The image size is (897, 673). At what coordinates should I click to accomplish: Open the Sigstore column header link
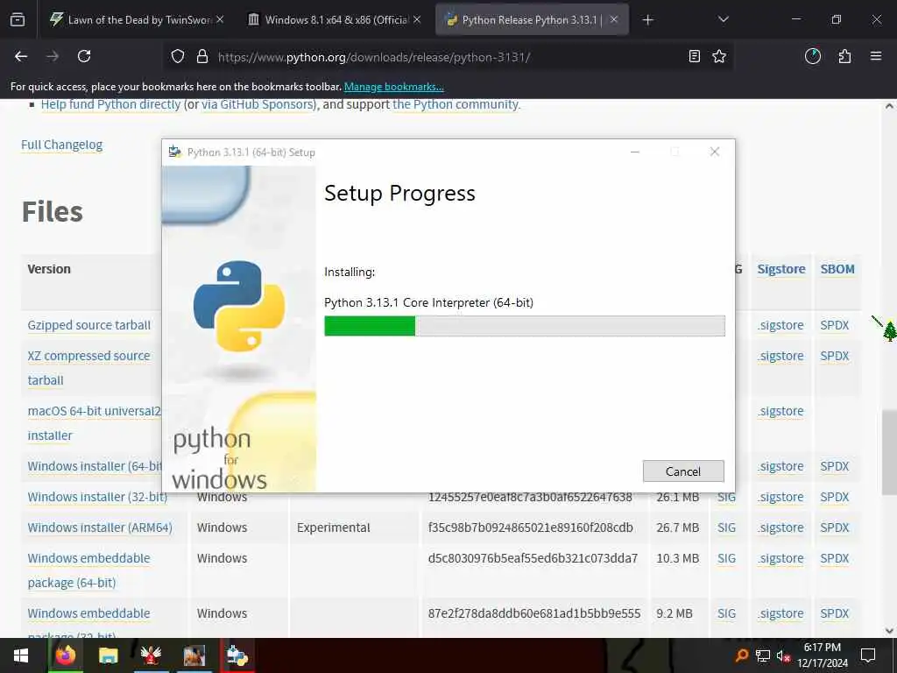(780, 269)
